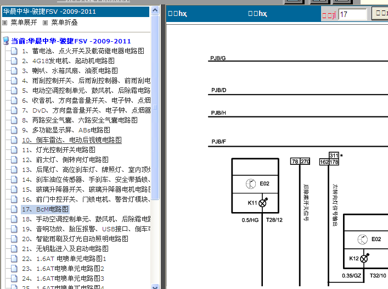Open item 9、多功能显示屏、ABS电路图

(66, 130)
